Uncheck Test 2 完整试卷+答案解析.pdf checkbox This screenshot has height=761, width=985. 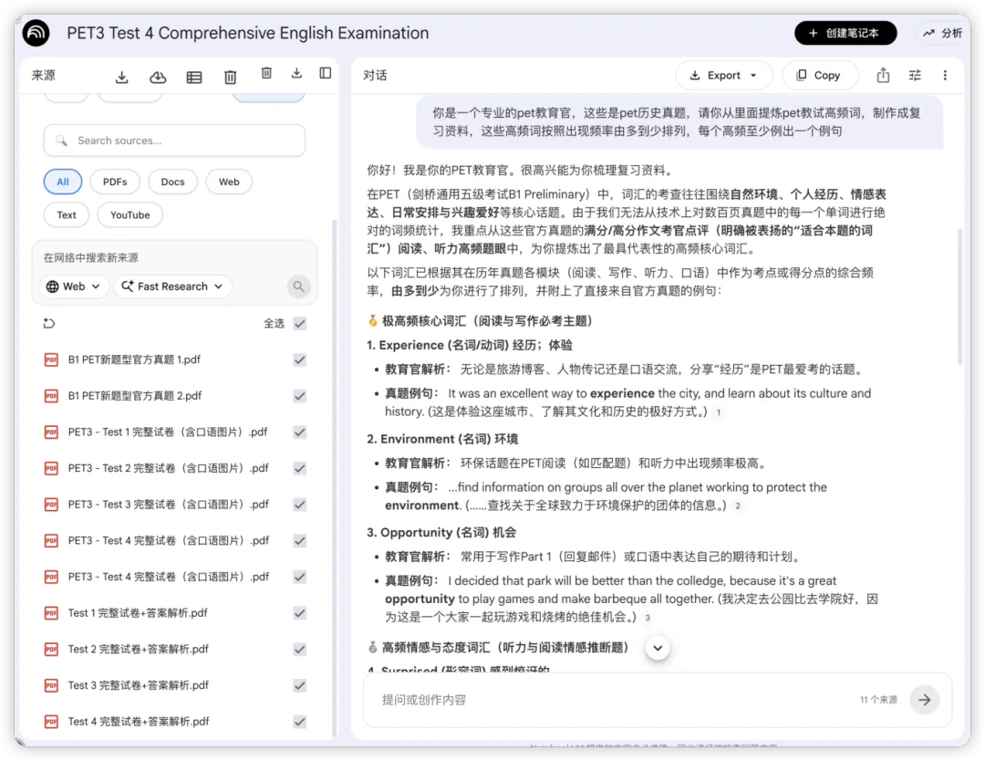tap(300, 649)
